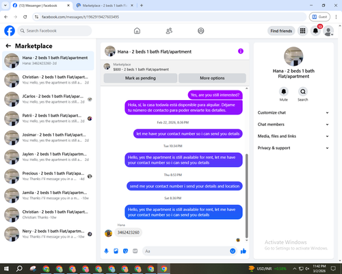Screen dimensions: 342x274
Task: View site information icon in address bar
Action: [x=36, y=17]
